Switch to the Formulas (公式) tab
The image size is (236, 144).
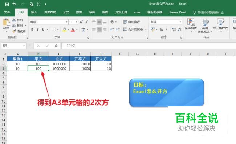coord(66,12)
